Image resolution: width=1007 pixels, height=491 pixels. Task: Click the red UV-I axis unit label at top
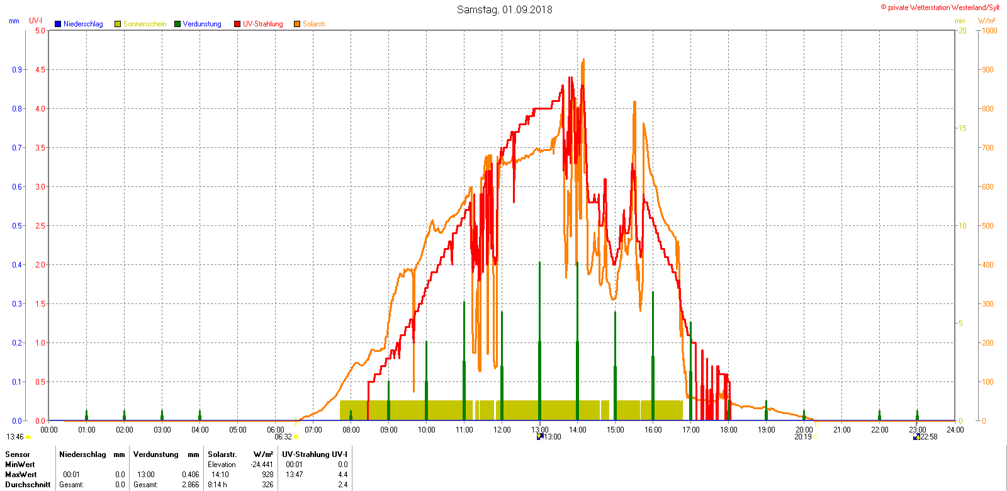(36, 21)
